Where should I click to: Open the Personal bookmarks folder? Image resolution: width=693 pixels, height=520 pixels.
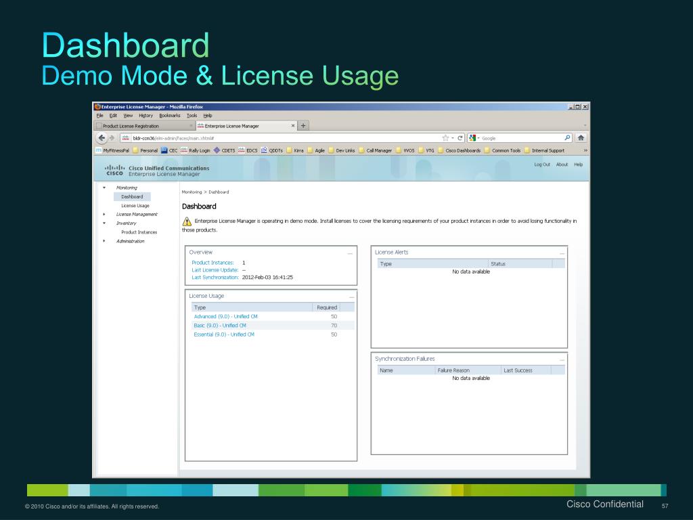[146, 150]
